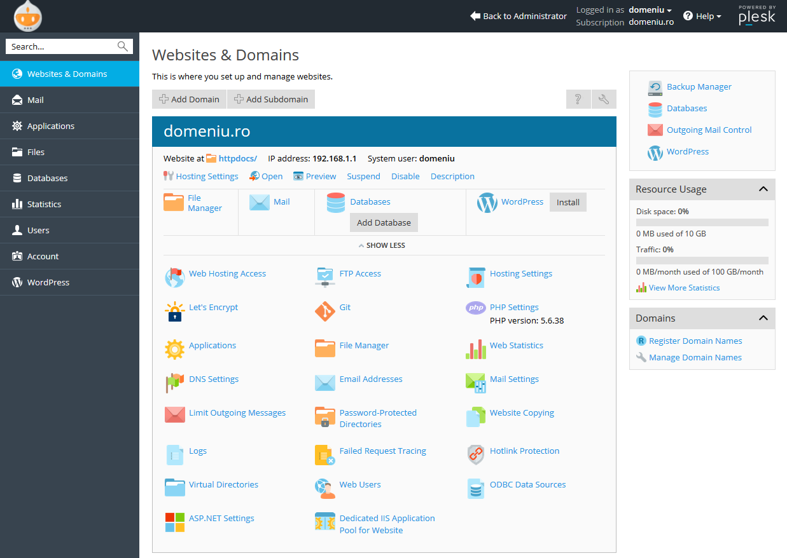Open the Email Addresses envelope icon
This screenshot has width=787, height=558.
(x=325, y=383)
